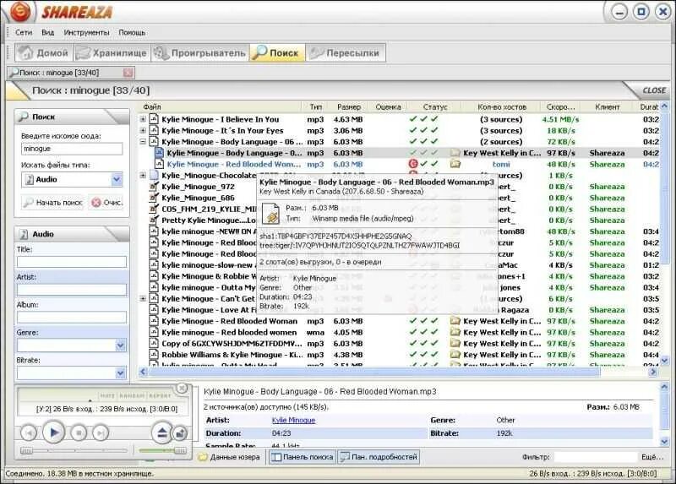
Task: Close the media player panel
Action: click(183, 388)
